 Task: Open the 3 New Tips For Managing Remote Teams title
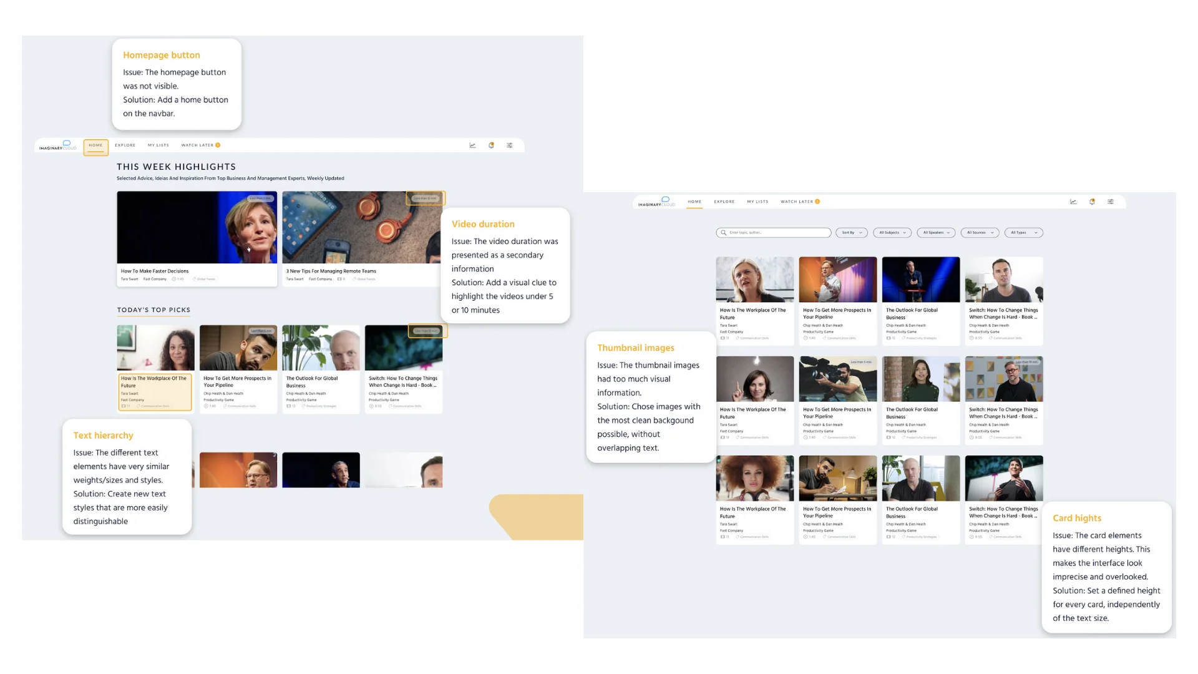[331, 271]
